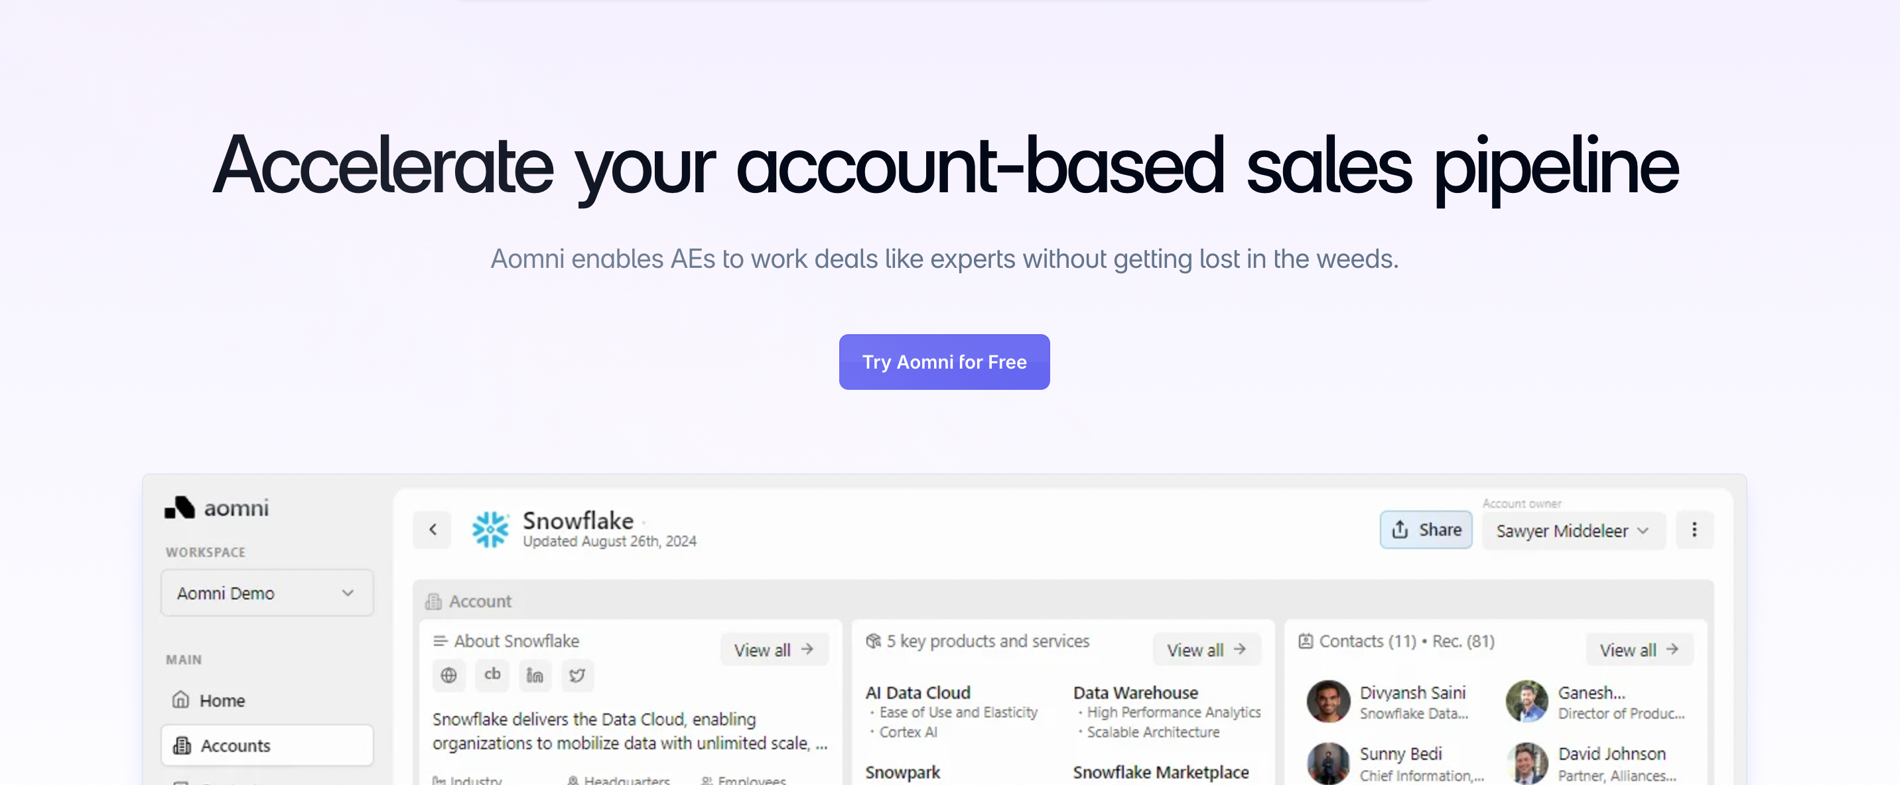Screen dimensions: 1900x785
Task: Click the LinkedIn icon under About Snowflake
Action: tap(534, 675)
